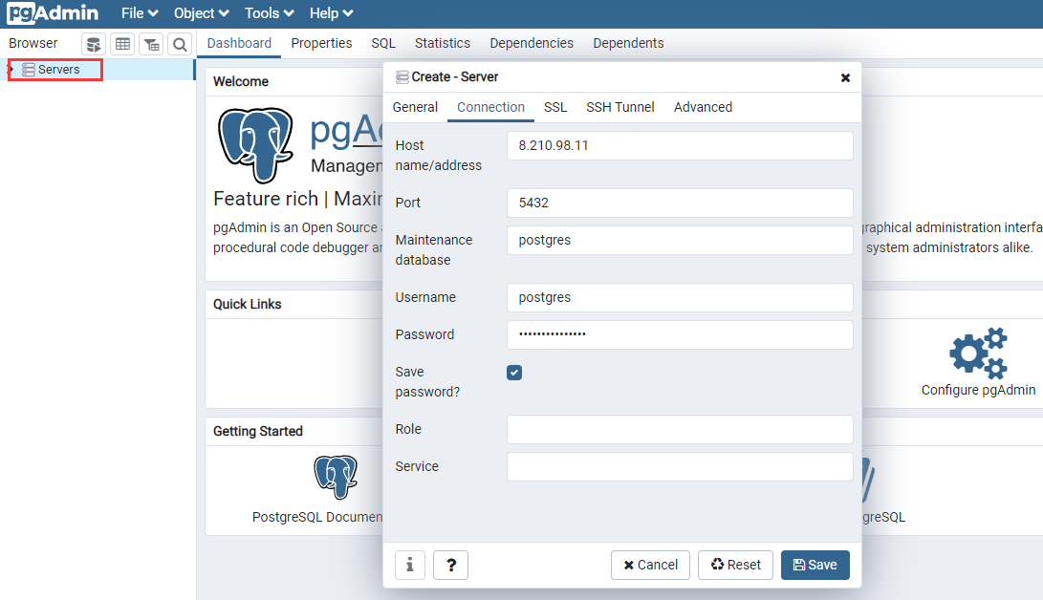Open the Object dropdown menu

click(x=200, y=12)
